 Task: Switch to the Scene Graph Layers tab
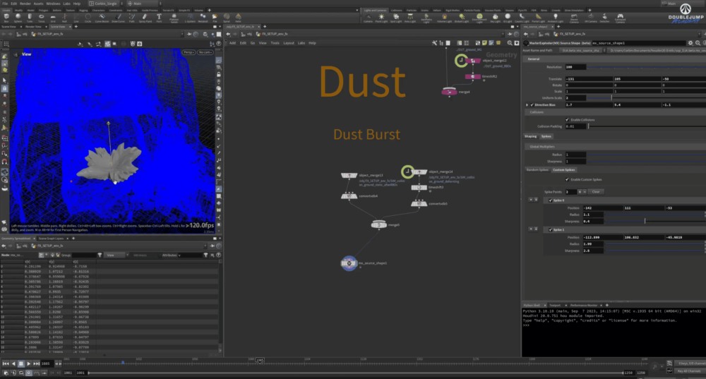51,239
